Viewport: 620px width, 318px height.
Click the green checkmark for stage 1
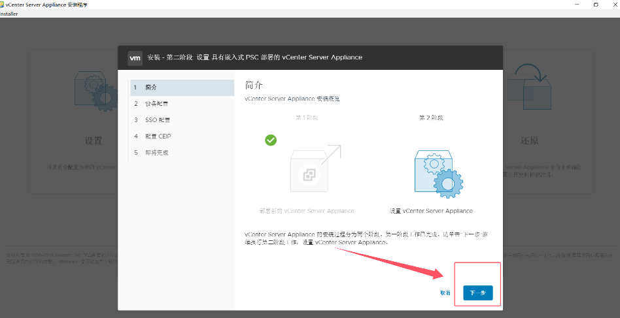click(x=270, y=140)
